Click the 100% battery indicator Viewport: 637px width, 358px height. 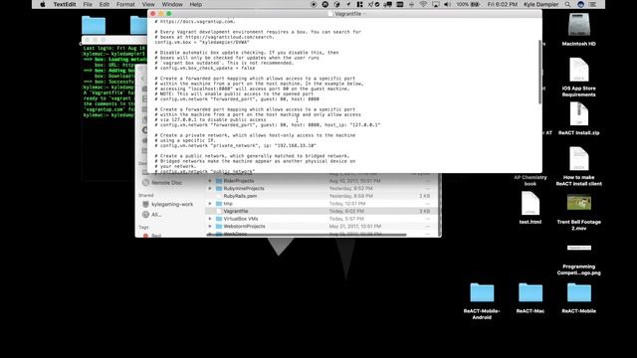[468, 4]
